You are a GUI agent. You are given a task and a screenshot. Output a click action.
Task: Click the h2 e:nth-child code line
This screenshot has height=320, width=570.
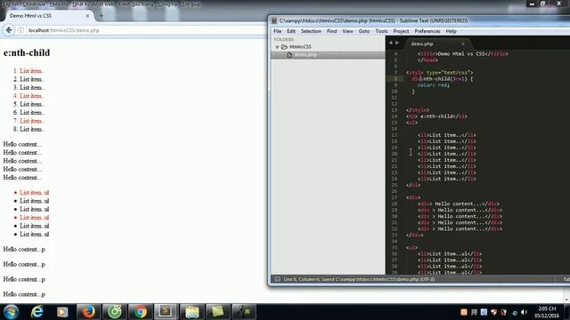[x=436, y=116]
